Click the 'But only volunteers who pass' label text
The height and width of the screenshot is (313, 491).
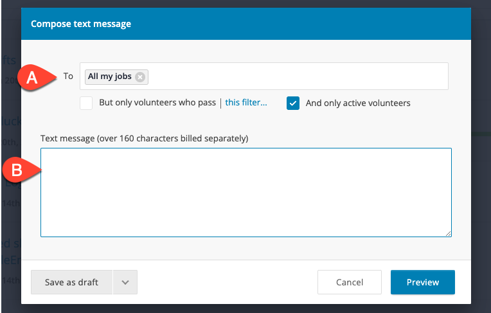coord(157,102)
